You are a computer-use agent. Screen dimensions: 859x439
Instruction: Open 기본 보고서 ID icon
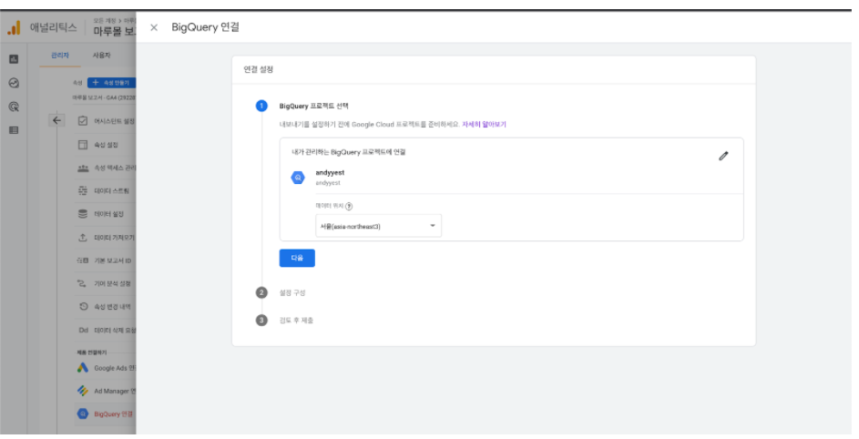coord(83,260)
